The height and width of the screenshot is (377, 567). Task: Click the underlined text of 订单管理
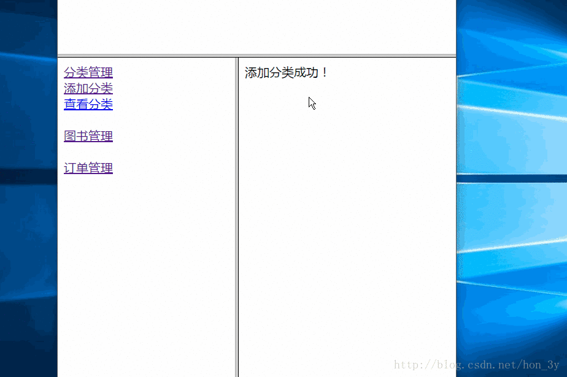pos(88,173)
